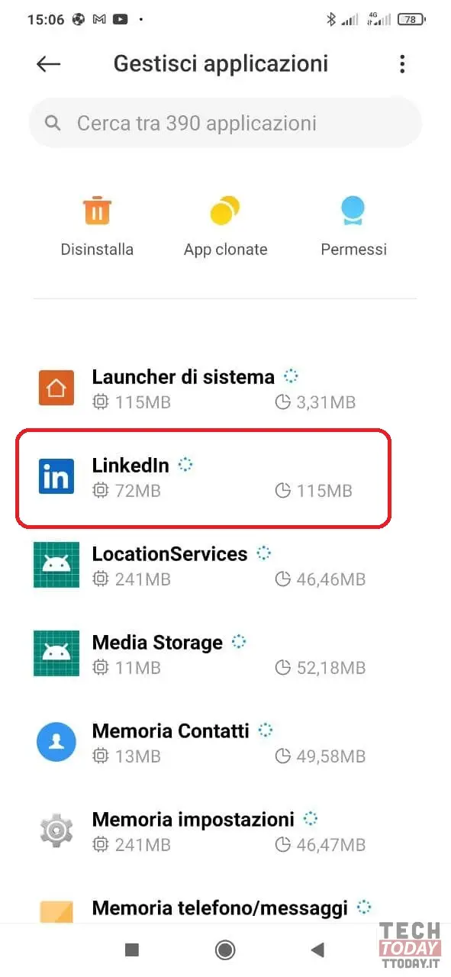Tap the search magnifier icon
Image resolution: width=451 pixels, height=977 pixels.
pyautogui.click(x=53, y=123)
